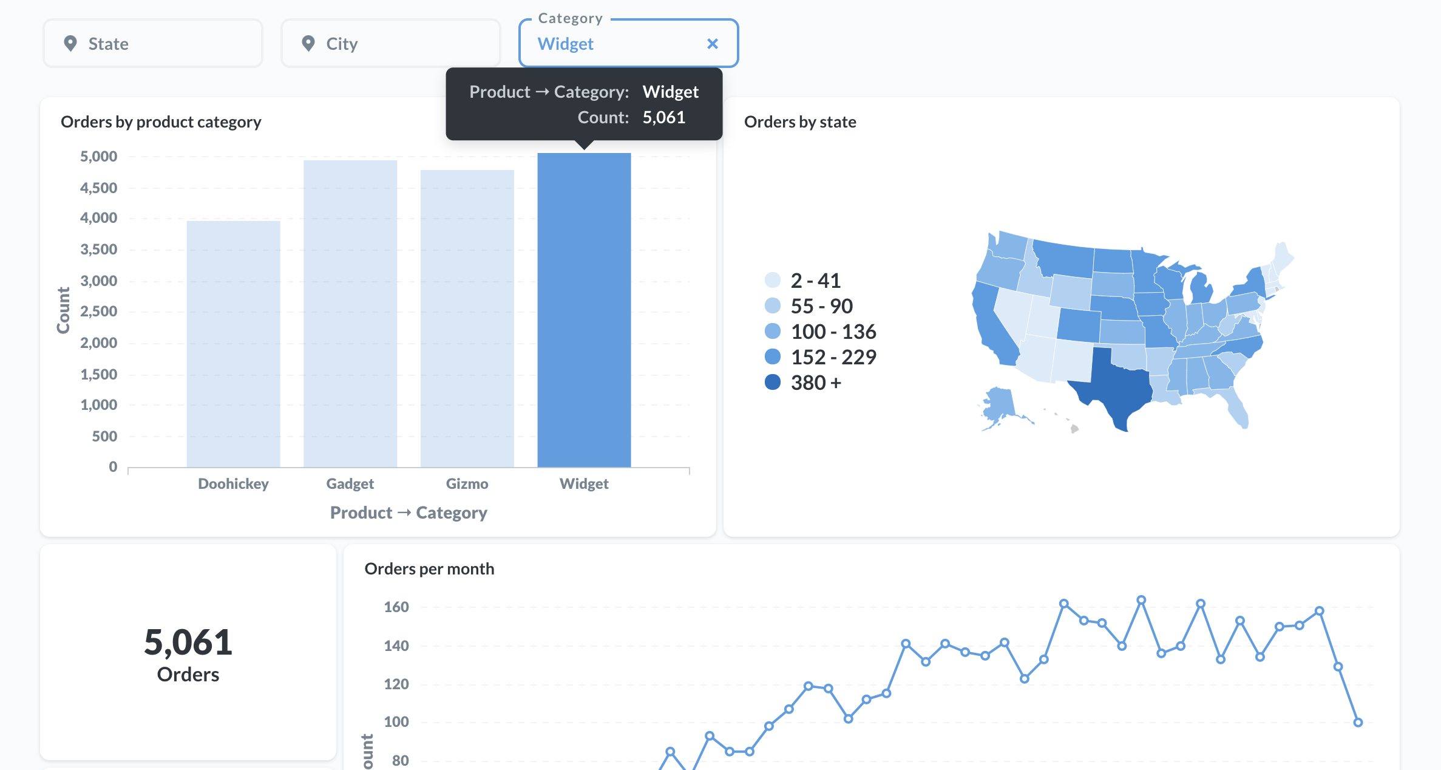The image size is (1441, 770).
Task: Click the 100 - 136 legend swatch
Action: click(x=773, y=332)
